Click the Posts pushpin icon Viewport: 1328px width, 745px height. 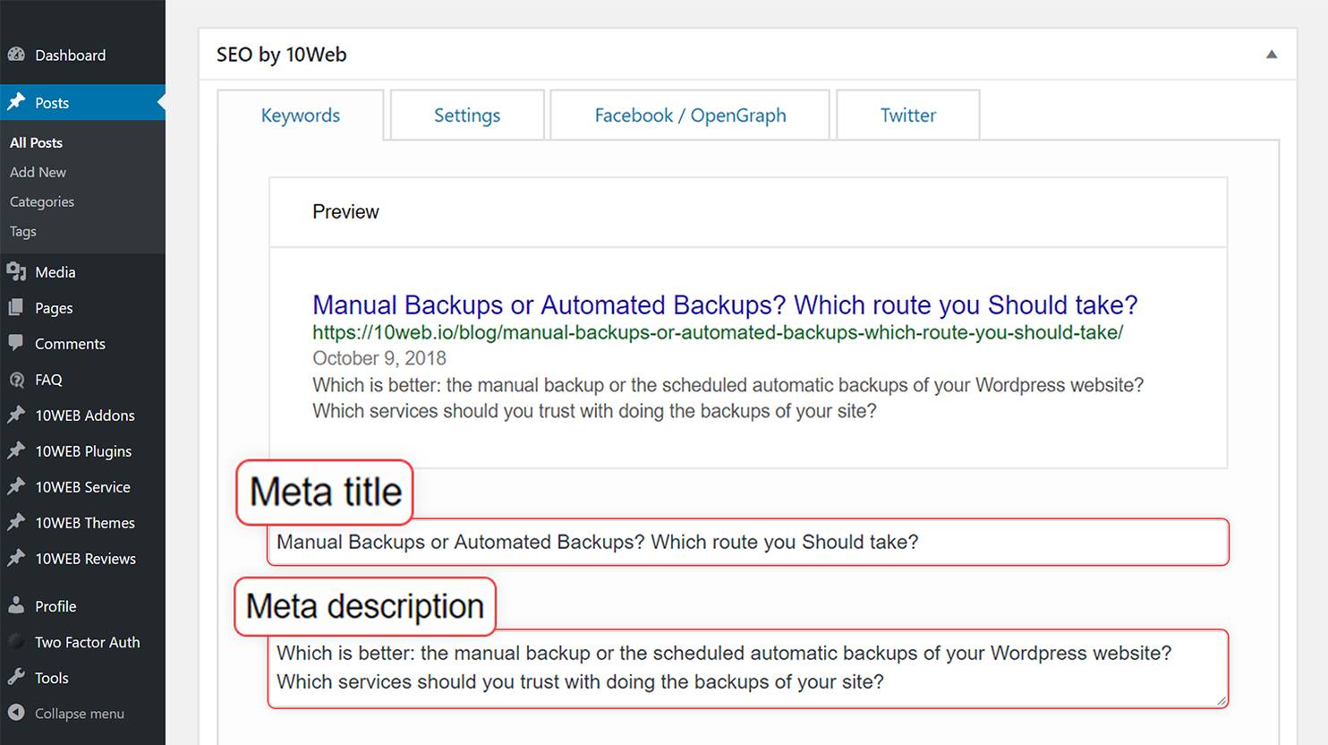pyautogui.click(x=16, y=102)
